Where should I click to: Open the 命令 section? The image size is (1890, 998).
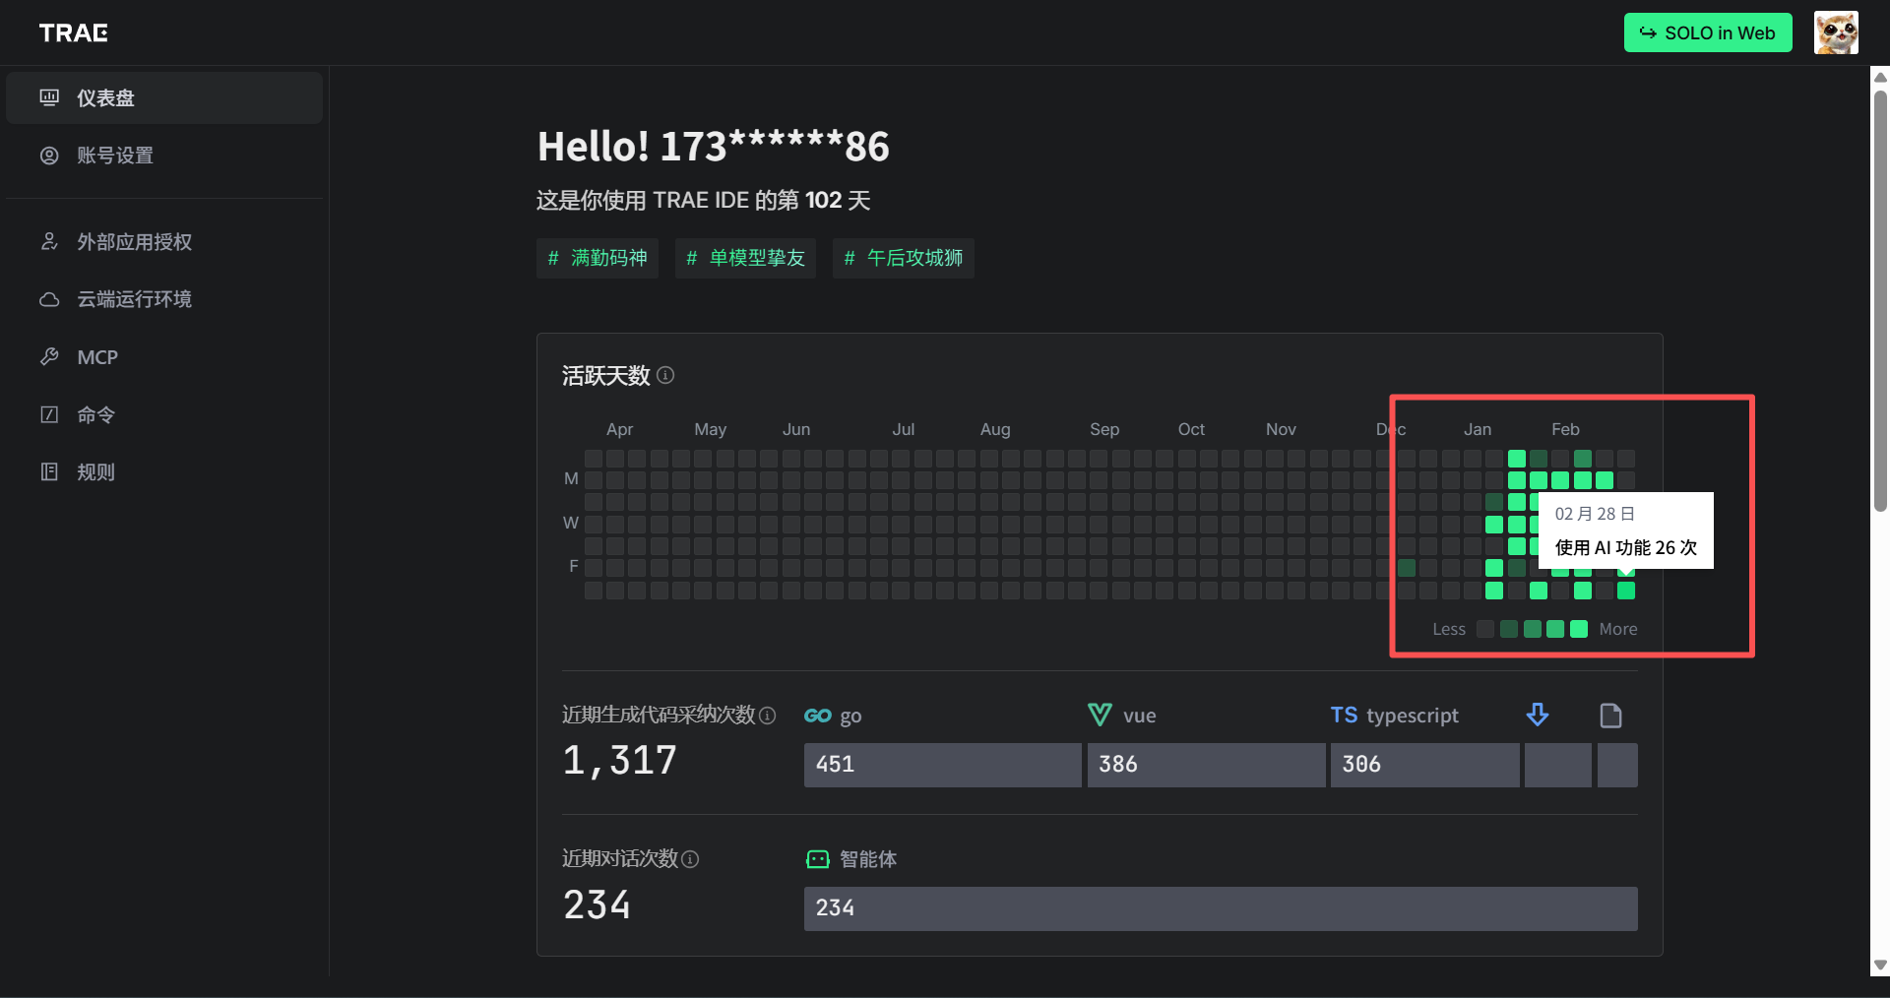click(164, 414)
